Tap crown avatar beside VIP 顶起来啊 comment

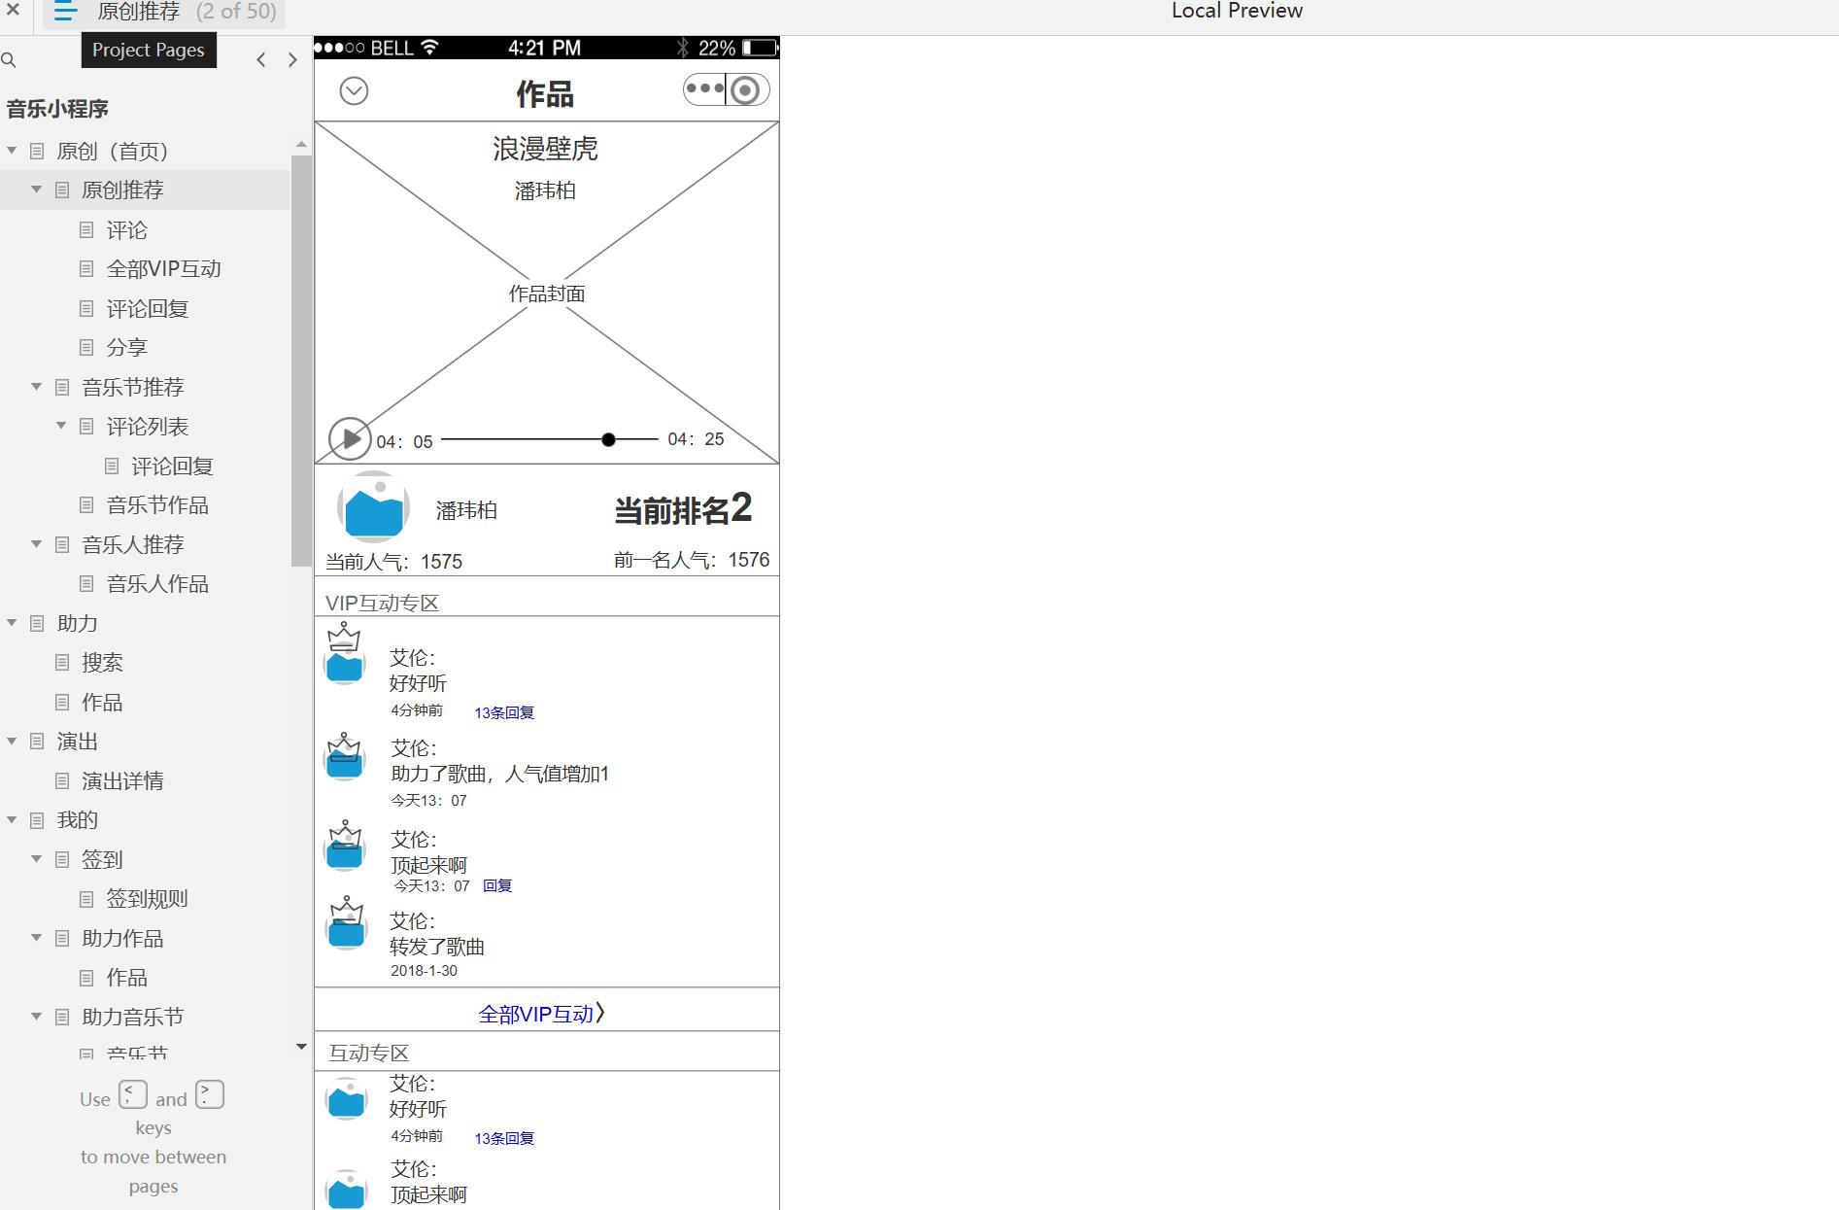[x=345, y=846]
